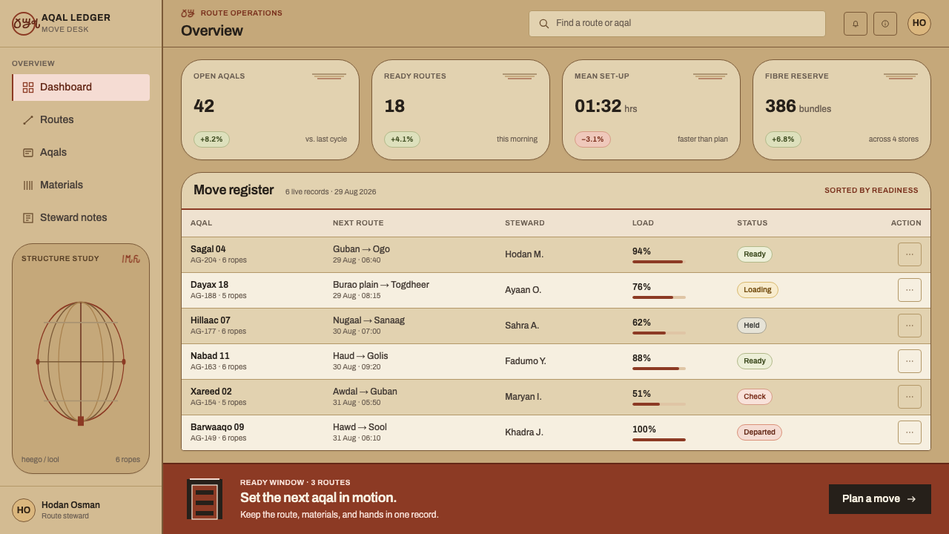Click the Mean Set-up value 01:32

click(x=598, y=106)
